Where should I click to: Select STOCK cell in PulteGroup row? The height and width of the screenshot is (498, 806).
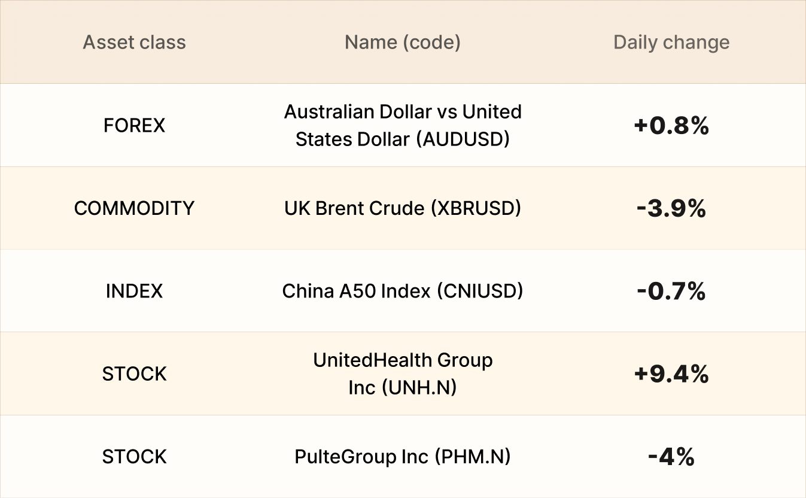tap(134, 457)
